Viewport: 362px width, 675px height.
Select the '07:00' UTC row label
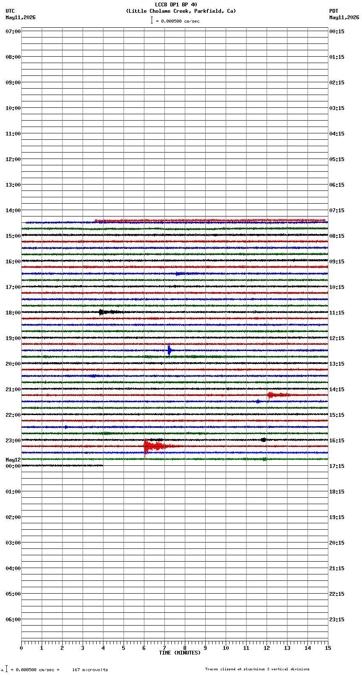tap(13, 32)
